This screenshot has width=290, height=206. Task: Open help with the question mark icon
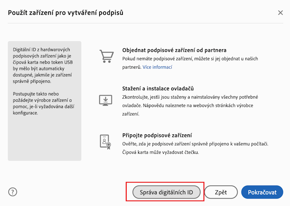click(x=13, y=192)
